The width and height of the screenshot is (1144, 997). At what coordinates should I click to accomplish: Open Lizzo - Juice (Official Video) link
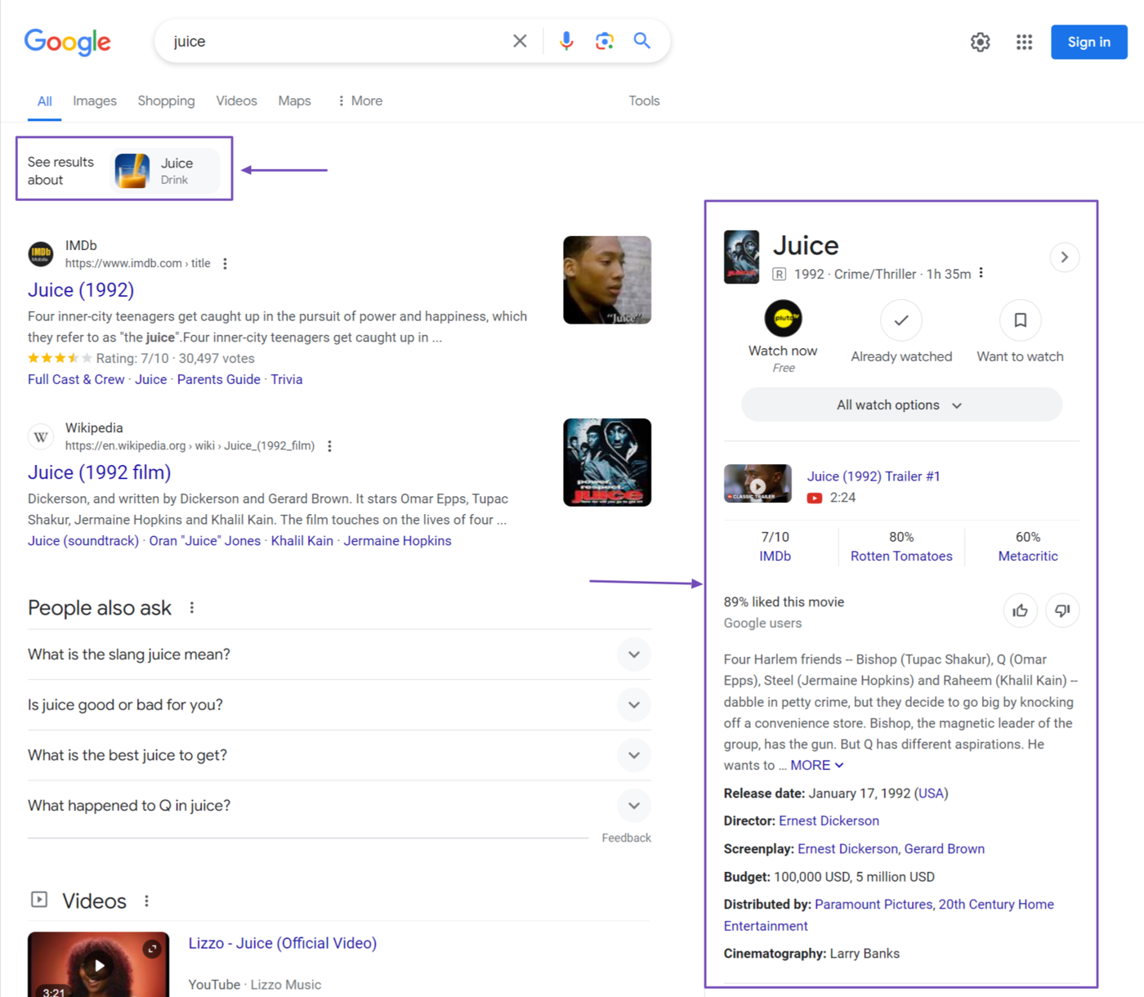[283, 943]
